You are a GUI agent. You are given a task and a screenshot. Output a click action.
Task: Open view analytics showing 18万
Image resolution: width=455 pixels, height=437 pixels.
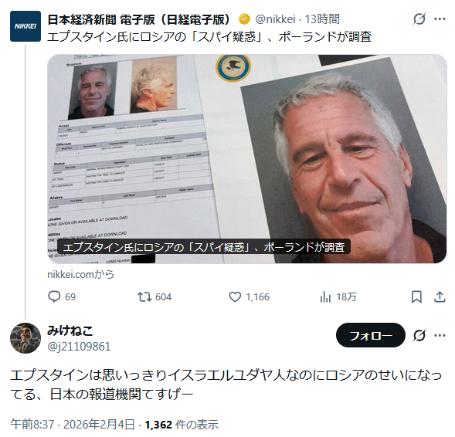click(x=325, y=296)
